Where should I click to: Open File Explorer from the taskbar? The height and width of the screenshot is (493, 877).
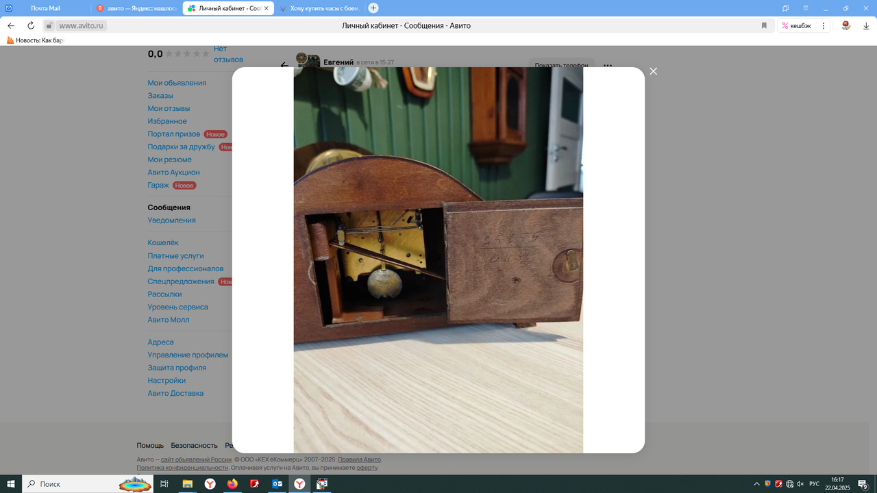click(x=187, y=484)
